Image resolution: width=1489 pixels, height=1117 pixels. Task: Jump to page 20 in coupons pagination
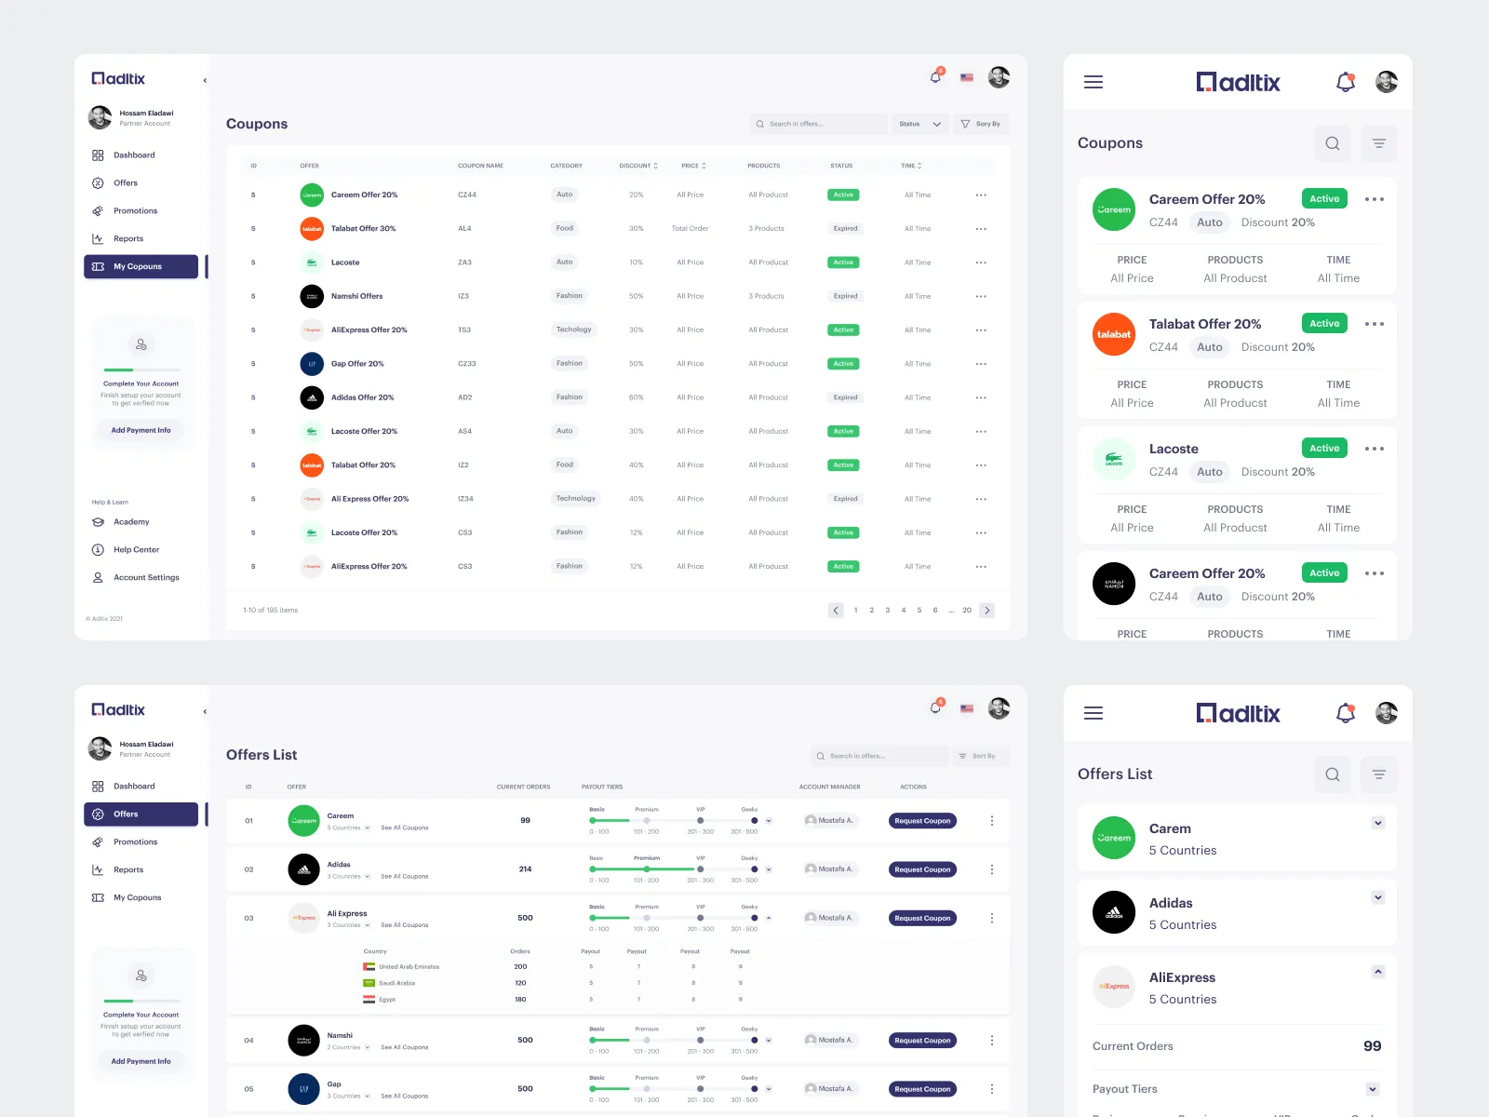click(967, 611)
